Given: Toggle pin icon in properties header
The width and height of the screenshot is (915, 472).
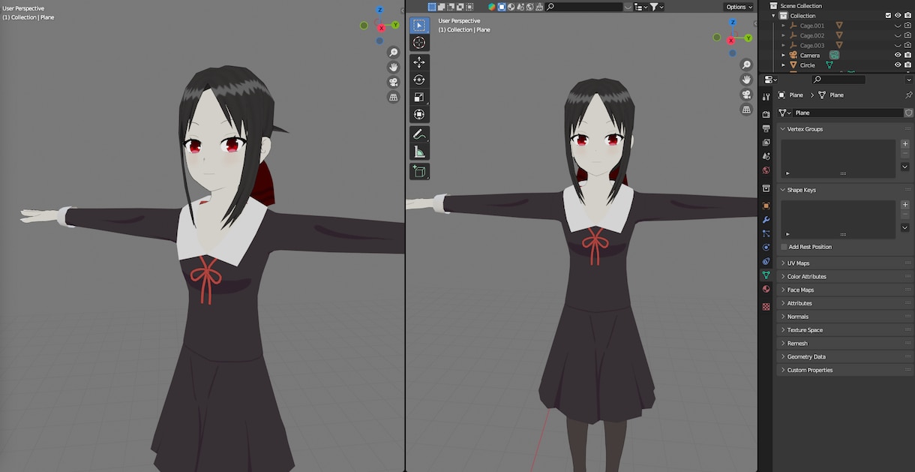Looking at the screenshot, I should 909,95.
